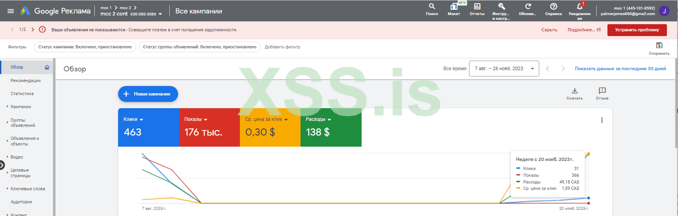Click Скрыть to hide the alert
The height and width of the screenshot is (216, 678).
pos(549,30)
